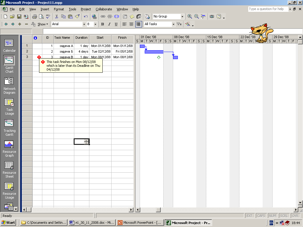Zoom in on the Gantt timescale
This screenshot has width=303, height=227.
(190, 17)
